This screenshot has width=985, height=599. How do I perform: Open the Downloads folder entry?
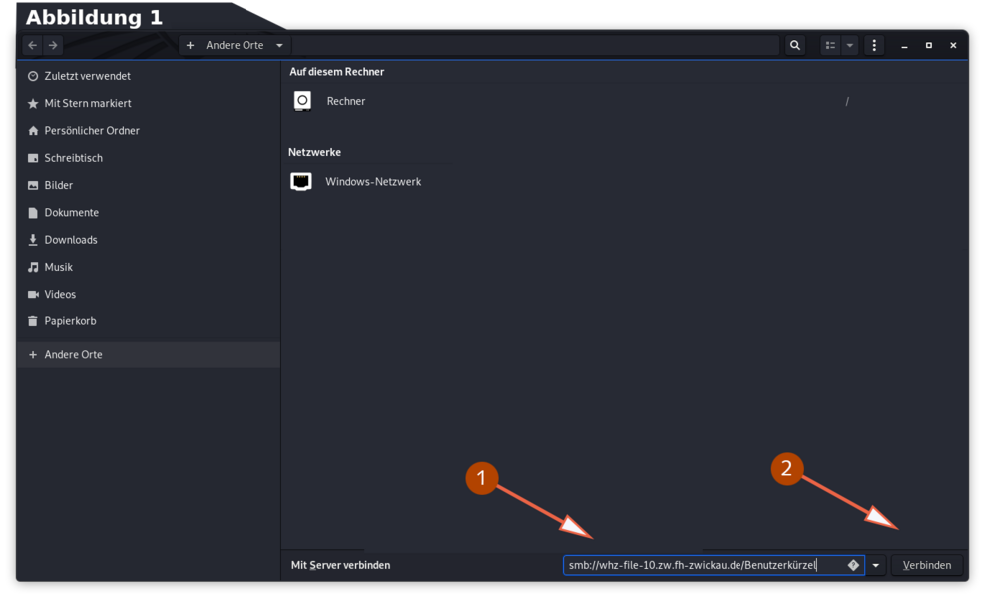[149, 240]
